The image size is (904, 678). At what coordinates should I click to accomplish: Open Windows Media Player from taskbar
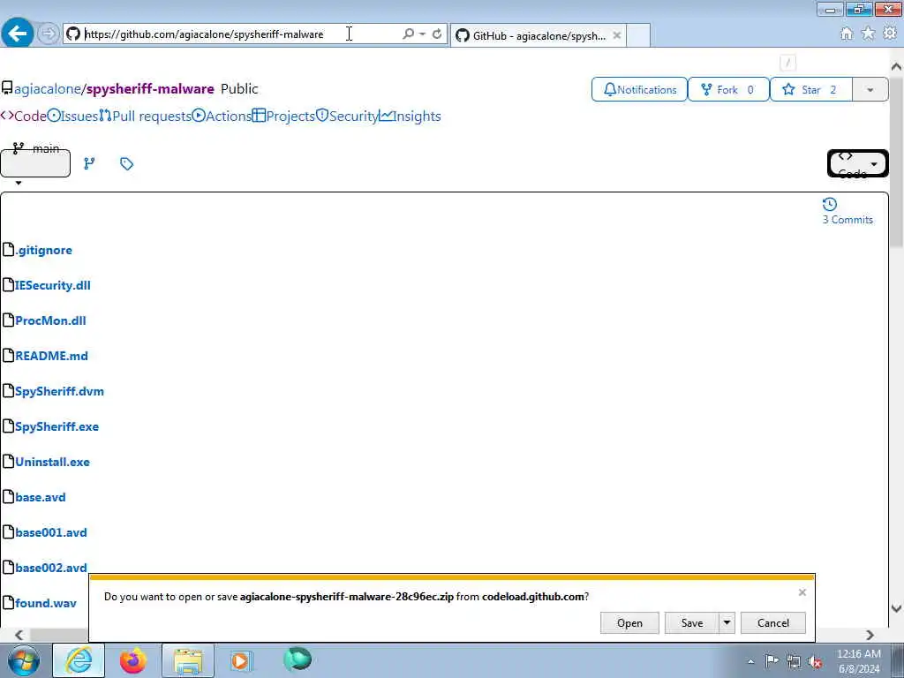click(241, 660)
